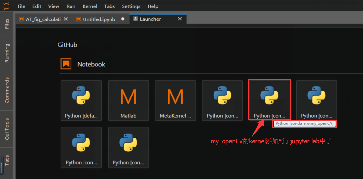Click the Matlab card label text
363x179 pixels.
(x=128, y=116)
